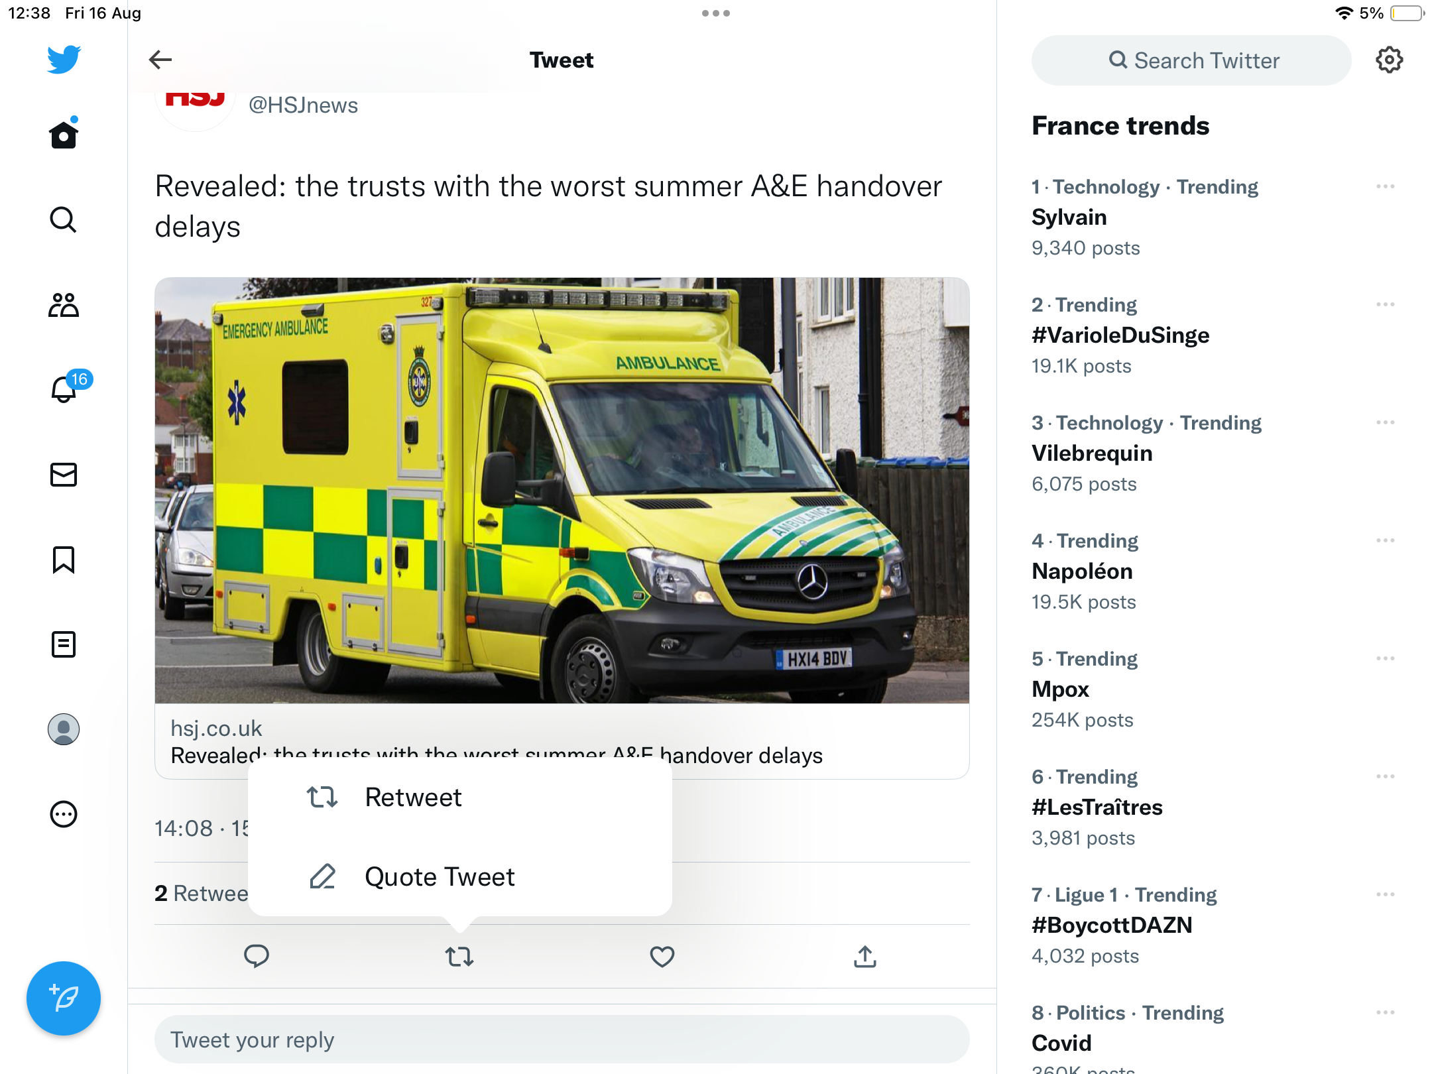Image resolution: width=1432 pixels, height=1074 pixels.
Task: Open the Communities people icon
Action: (64, 305)
